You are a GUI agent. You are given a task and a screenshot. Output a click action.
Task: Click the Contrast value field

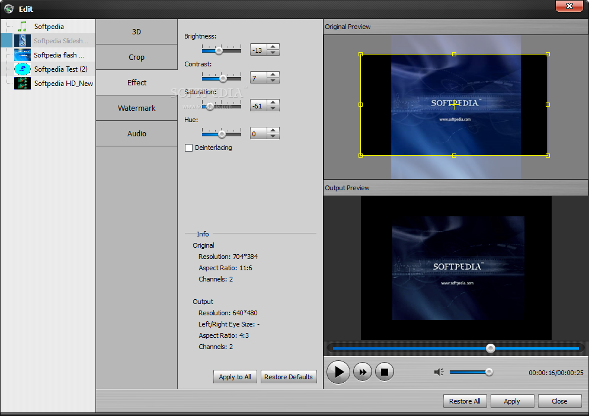tap(259, 78)
